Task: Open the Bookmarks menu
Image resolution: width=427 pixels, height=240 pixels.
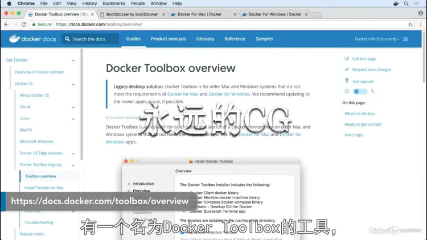Action: [x=114, y=3]
